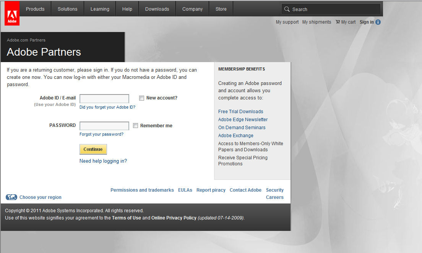Click the globe icon beside Choose your region
This screenshot has height=253, width=422.
(x=11, y=197)
